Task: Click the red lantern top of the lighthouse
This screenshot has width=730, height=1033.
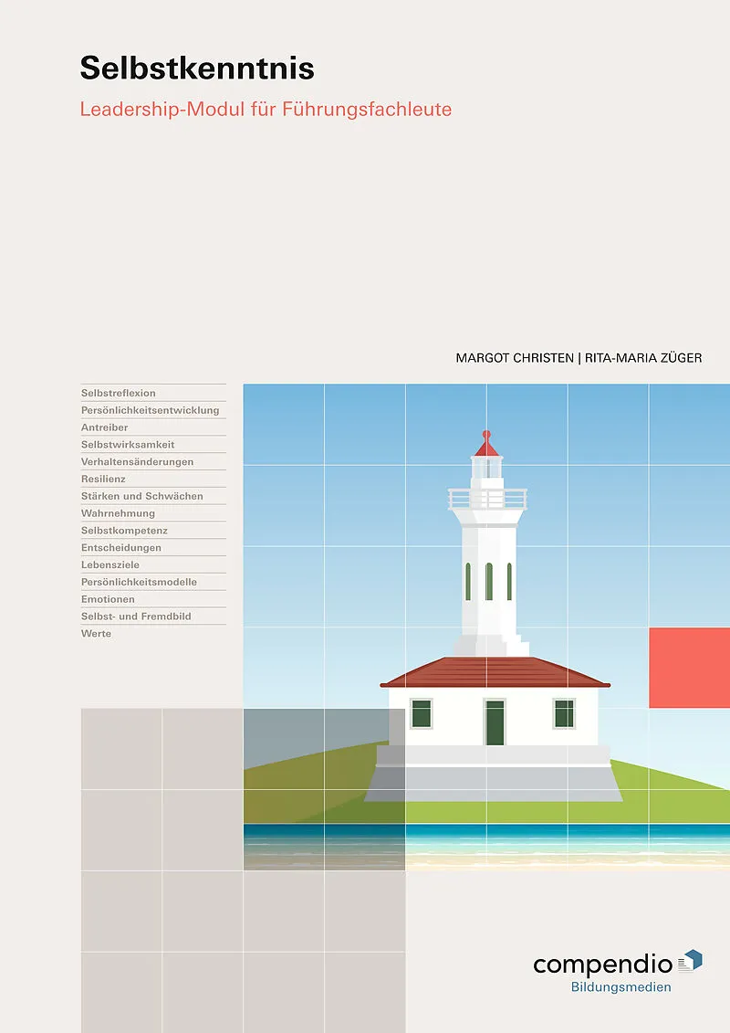Action: 486,445
